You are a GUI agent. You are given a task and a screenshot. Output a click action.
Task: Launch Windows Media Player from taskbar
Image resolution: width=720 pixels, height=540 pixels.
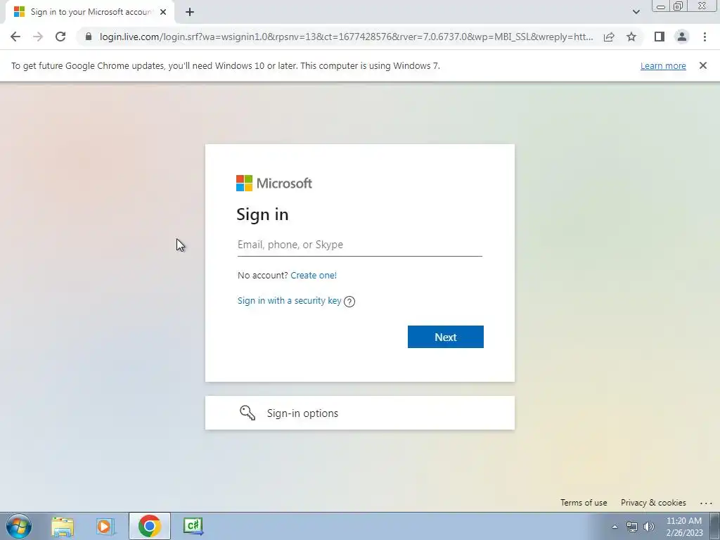(105, 526)
